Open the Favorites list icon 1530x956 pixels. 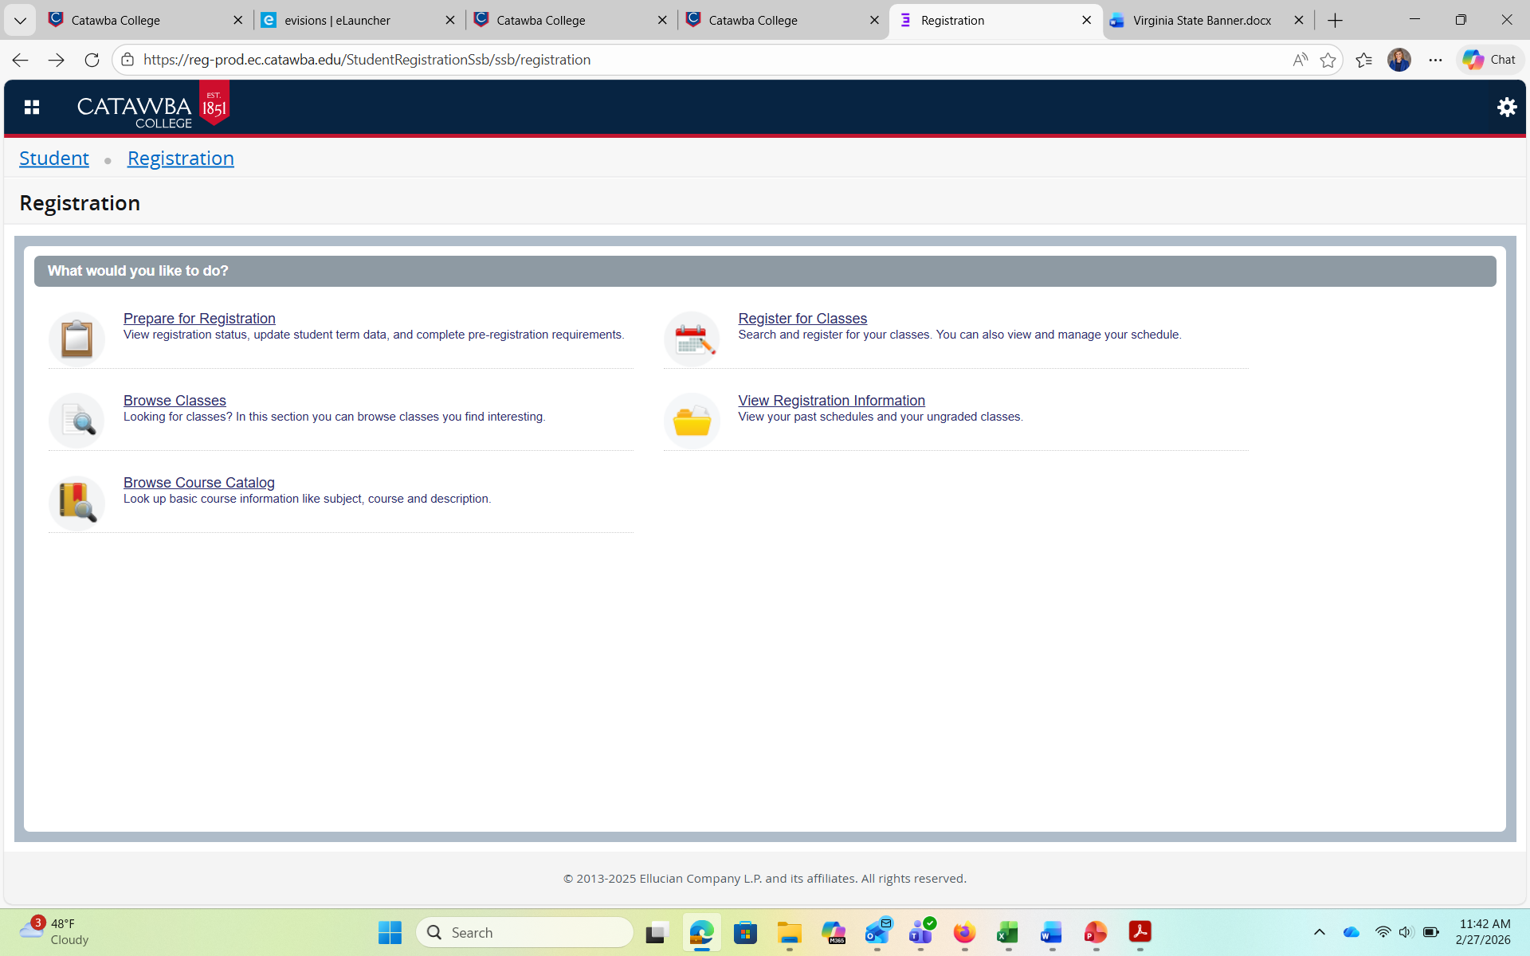(x=1363, y=60)
